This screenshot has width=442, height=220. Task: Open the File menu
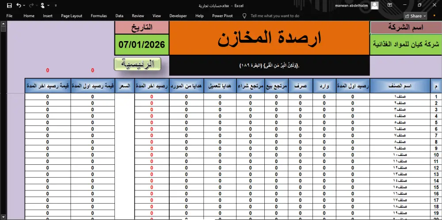(x=9, y=16)
